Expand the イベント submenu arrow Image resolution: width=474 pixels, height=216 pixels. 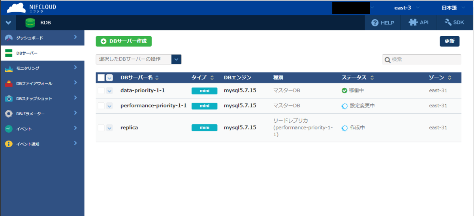(x=75, y=128)
